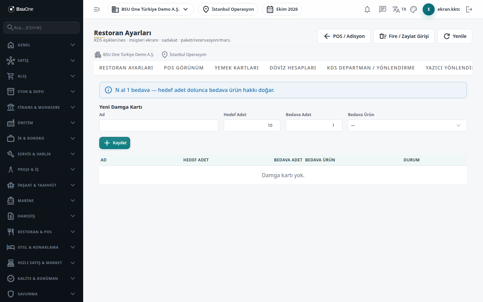Focus the Bedava Adet field

[314, 125]
